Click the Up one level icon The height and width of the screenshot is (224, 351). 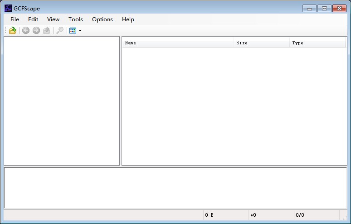point(47,30)
